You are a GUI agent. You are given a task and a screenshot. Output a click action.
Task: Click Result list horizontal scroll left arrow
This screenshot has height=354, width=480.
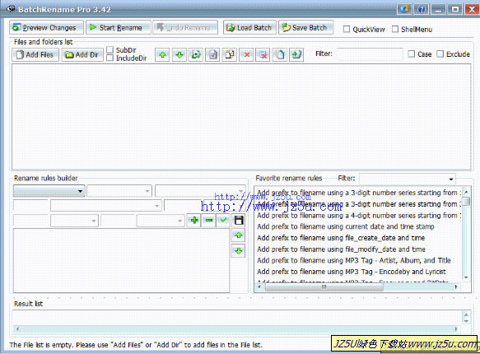(x=17, y=329)
